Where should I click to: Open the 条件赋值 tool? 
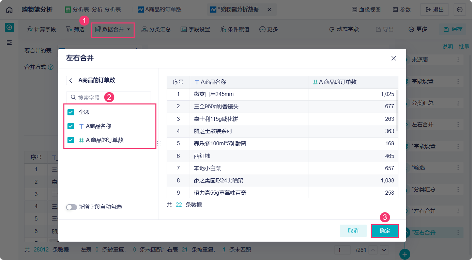tap(235, 29)
